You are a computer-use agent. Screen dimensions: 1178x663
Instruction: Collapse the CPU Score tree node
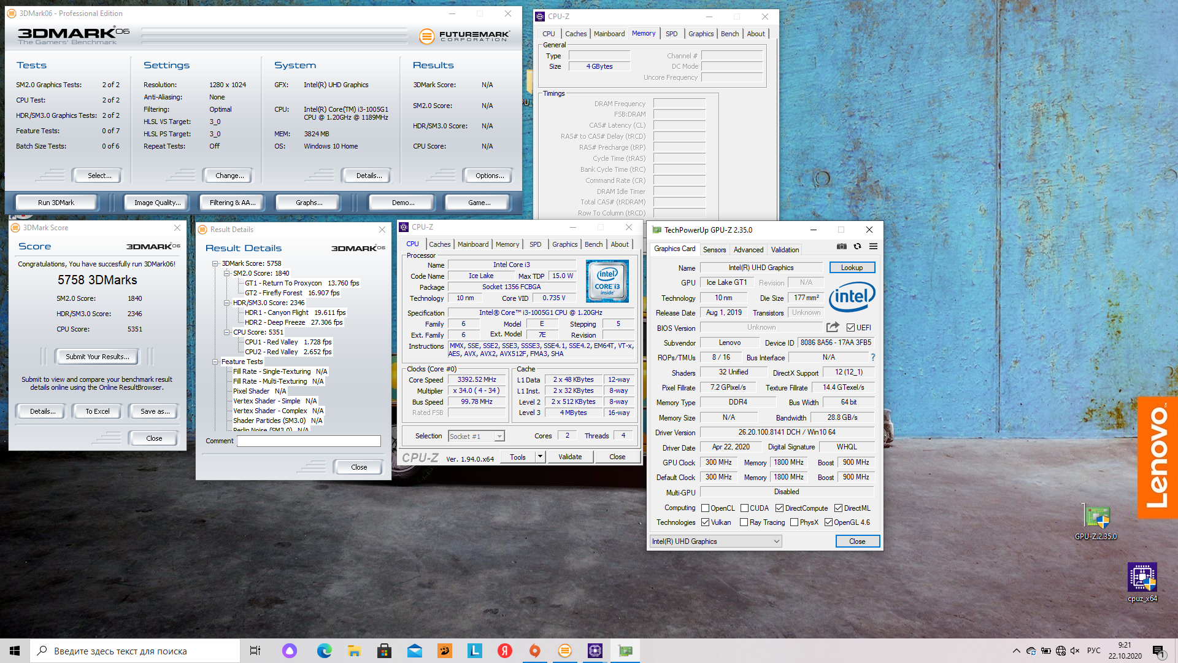tap(226, 332)
